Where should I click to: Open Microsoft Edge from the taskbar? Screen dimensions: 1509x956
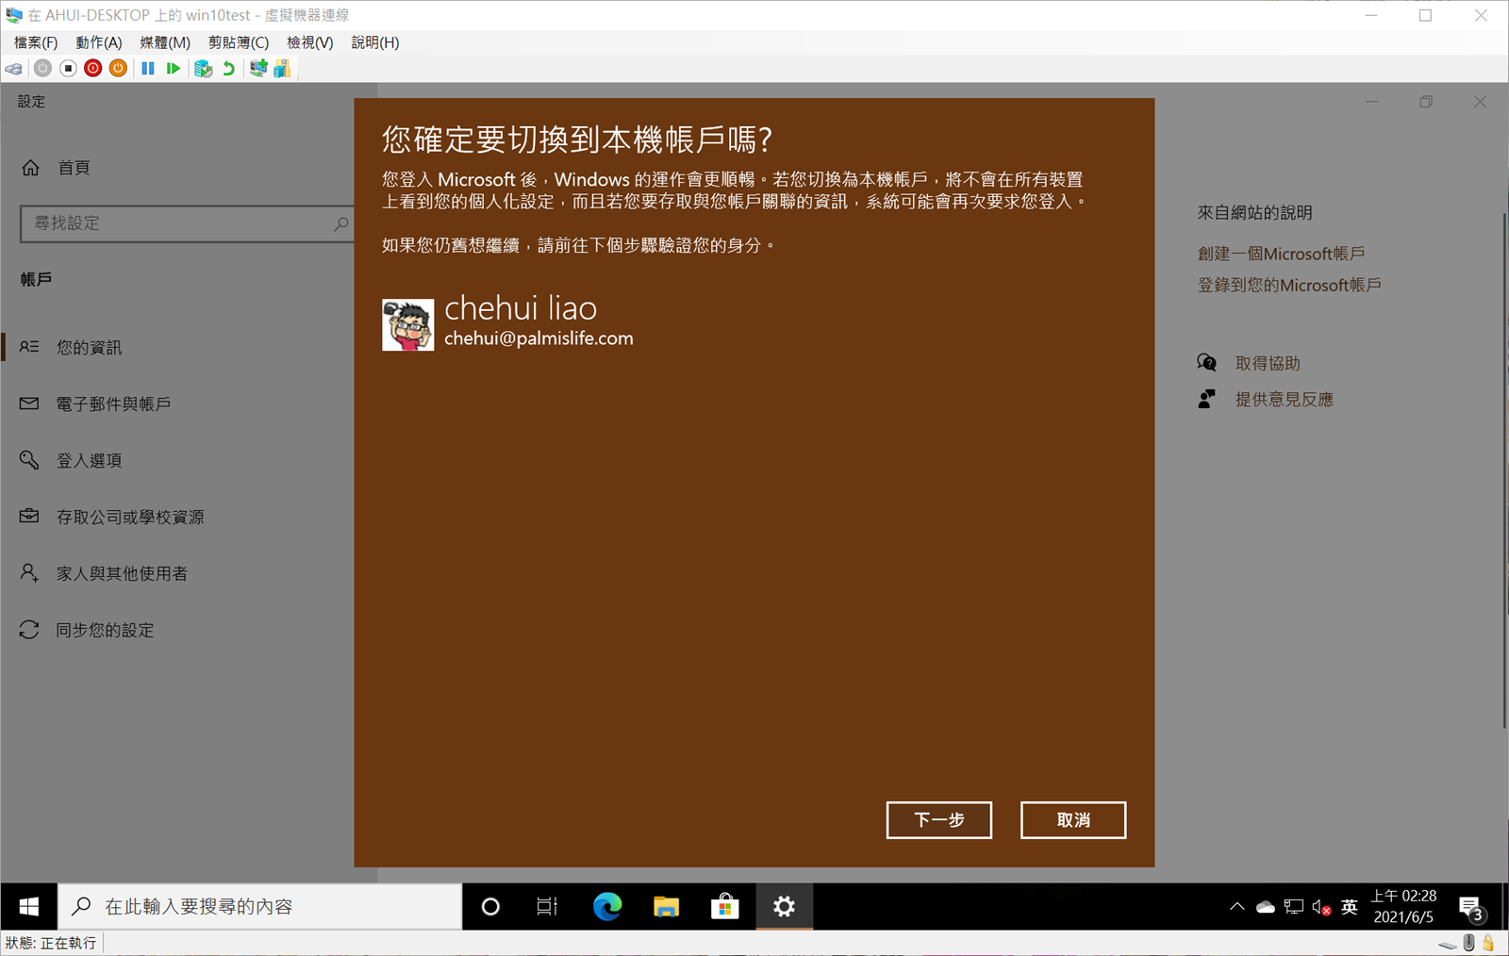coord(607,907)
